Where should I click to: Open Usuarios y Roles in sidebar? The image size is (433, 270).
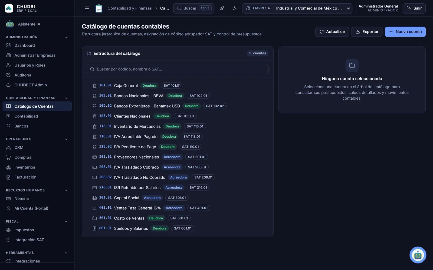37,65
